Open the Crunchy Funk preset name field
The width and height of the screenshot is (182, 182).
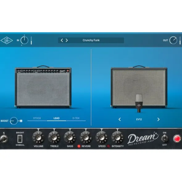(x=91, y=40)
